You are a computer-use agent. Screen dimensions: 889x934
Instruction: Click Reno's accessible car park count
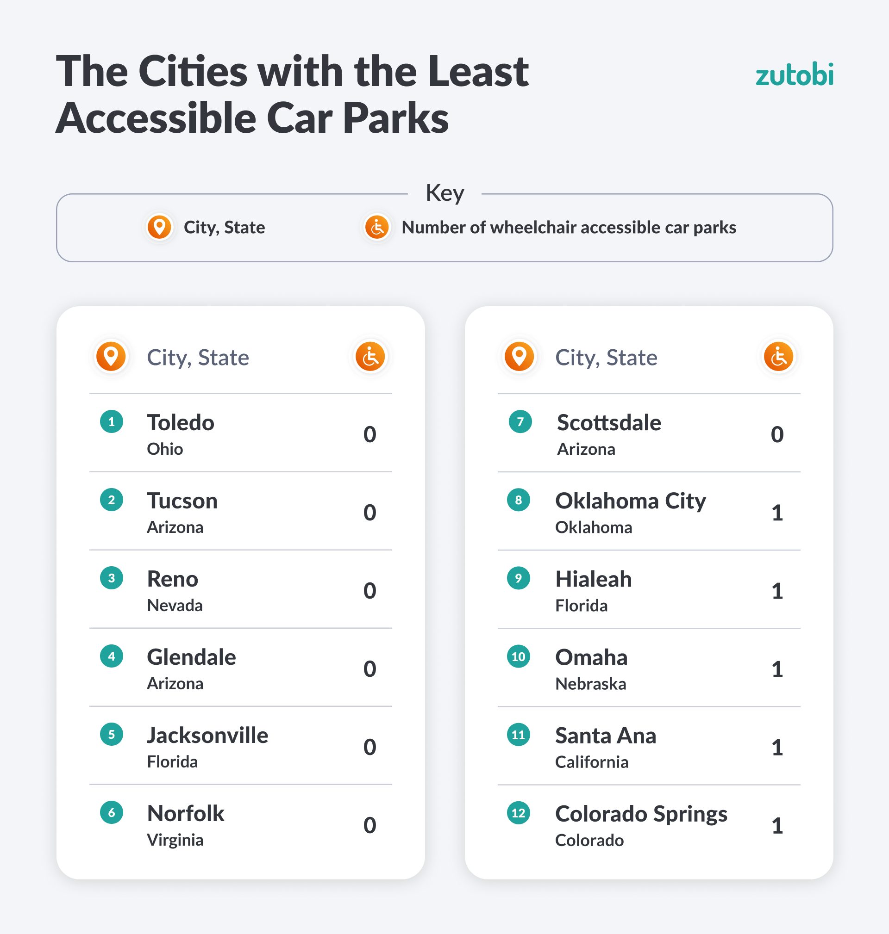[x=369, y=591]
